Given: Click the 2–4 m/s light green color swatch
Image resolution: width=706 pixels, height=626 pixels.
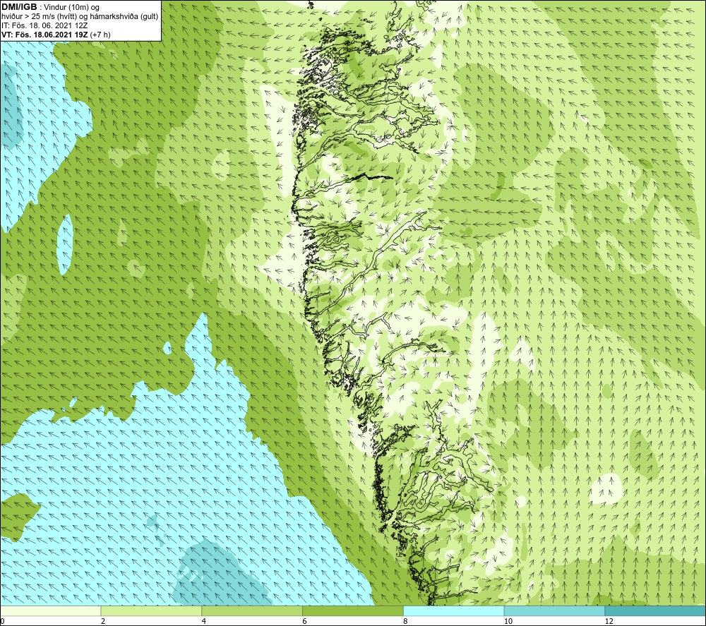Looking at the screenshot, I should tap(151, 610).
